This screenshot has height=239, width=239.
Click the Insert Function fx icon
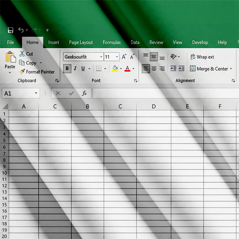pyautogui.click(x=85, y=94)
